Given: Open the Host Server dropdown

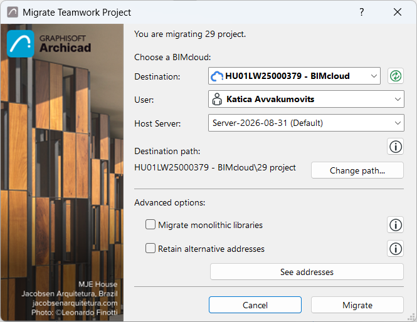Looking at the screenshot, I should coord(306,123).
